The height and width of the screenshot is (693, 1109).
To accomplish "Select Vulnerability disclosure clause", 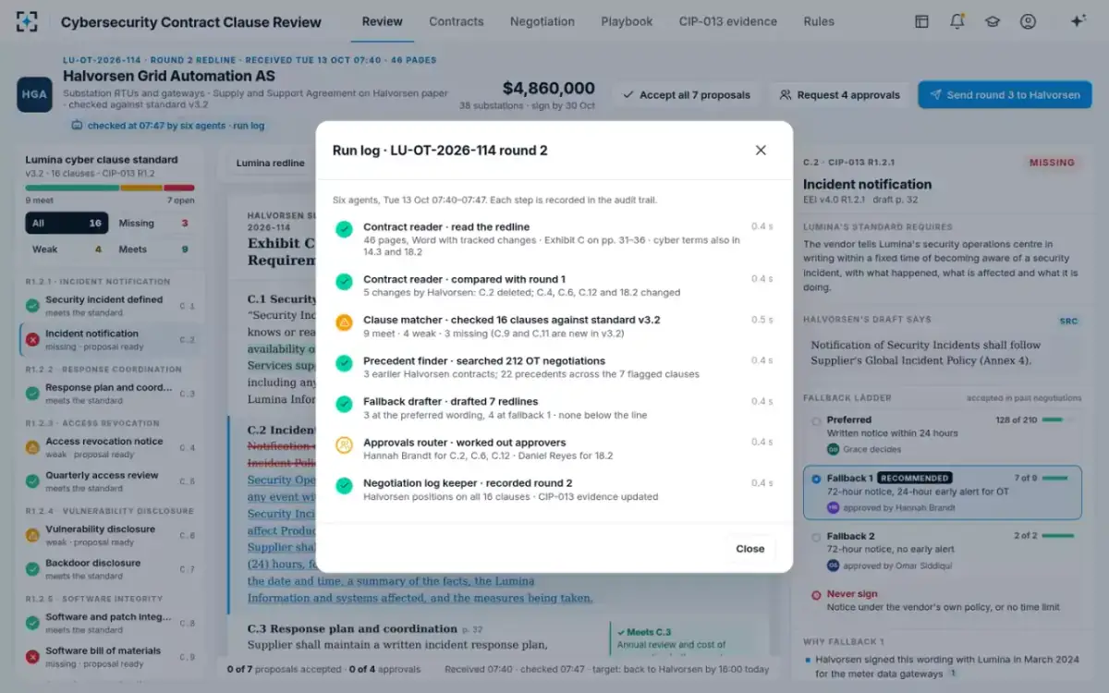I will 110,534.
